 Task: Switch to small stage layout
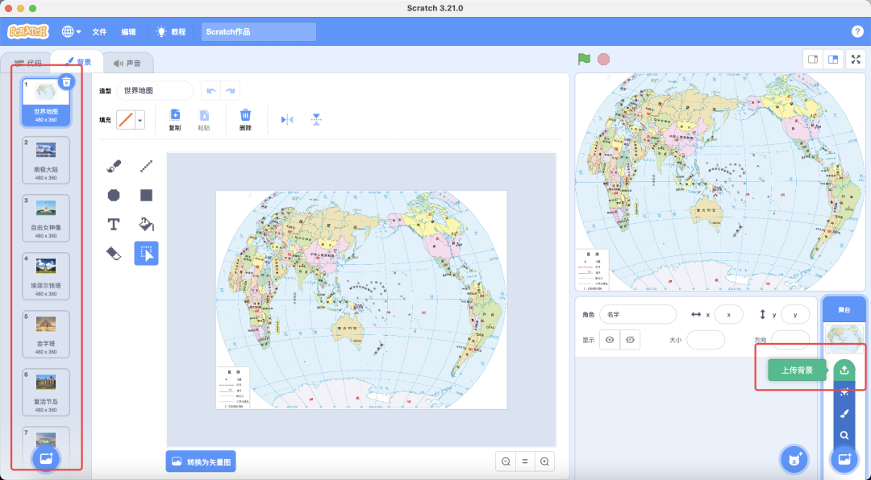point(813,60)
